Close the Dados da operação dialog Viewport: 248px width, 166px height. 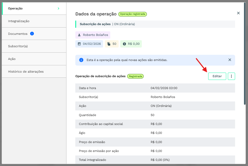click(238, 13)
